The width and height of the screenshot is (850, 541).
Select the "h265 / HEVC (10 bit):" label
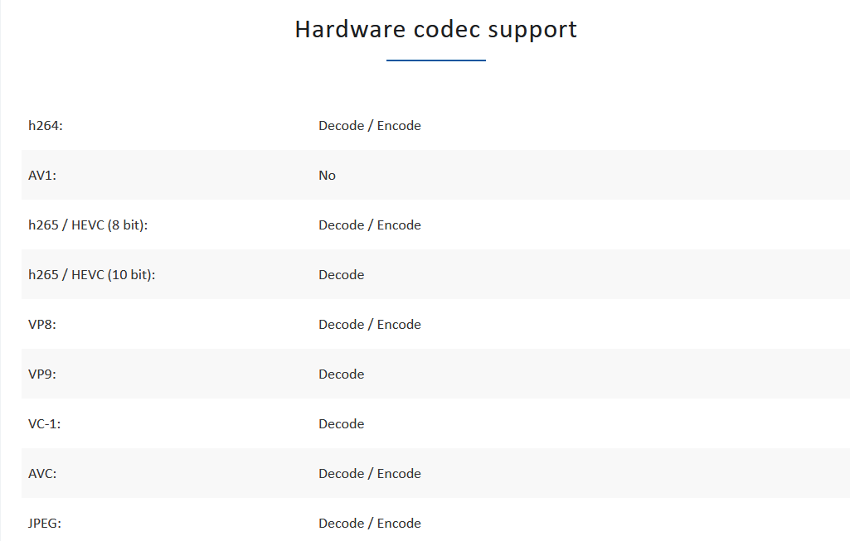pos(91,275)
